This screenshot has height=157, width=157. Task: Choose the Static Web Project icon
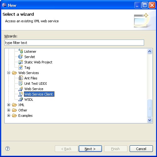click(x=20, y=62)
